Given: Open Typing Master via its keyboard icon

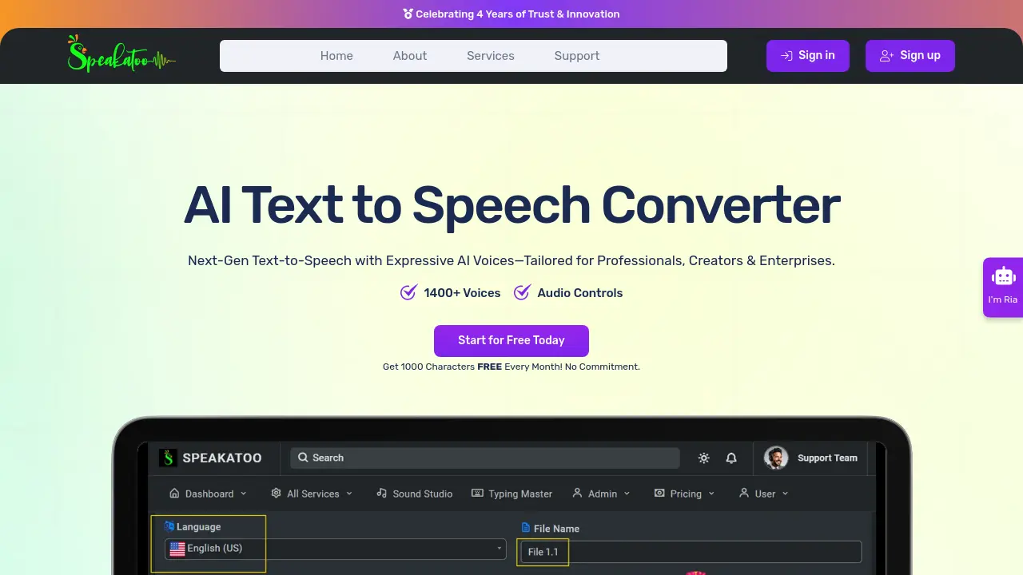Looking at the screenshot, I should click(476, 494).
